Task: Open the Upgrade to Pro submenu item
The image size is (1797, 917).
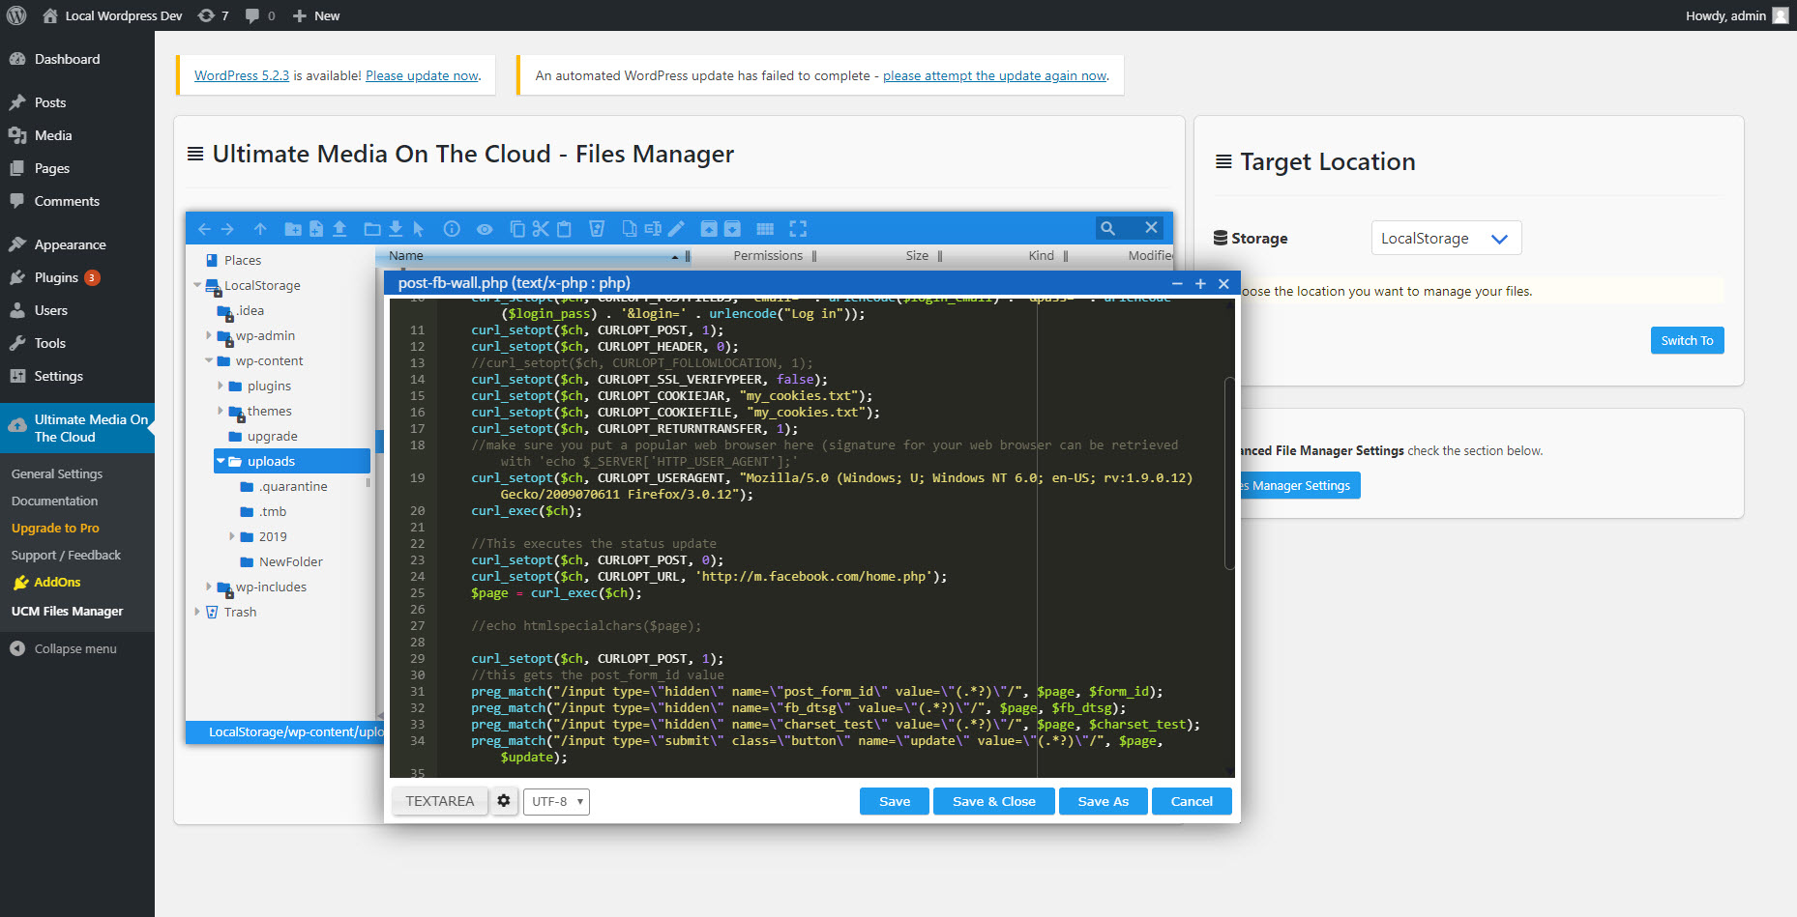Action: tap(55, 528)
